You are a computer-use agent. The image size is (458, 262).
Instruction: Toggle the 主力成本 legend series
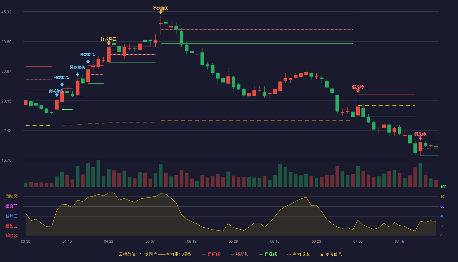pos(298,254)
